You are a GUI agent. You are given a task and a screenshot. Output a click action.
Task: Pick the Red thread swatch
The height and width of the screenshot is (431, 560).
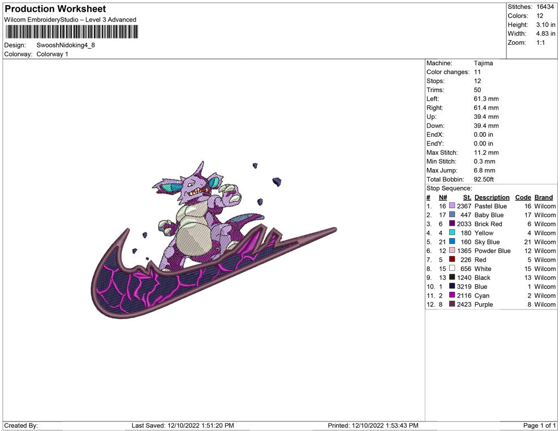pyautogui.click(x=452, y=259)
